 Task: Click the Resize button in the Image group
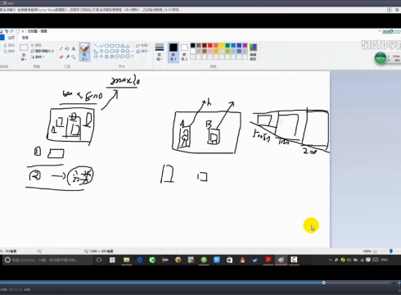(43, 51)
